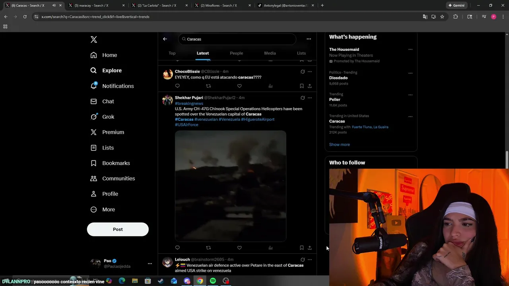The height and width of the screenshot is (286, 509).
Task: Reload the page in Chrome
Action: [25, 17]
